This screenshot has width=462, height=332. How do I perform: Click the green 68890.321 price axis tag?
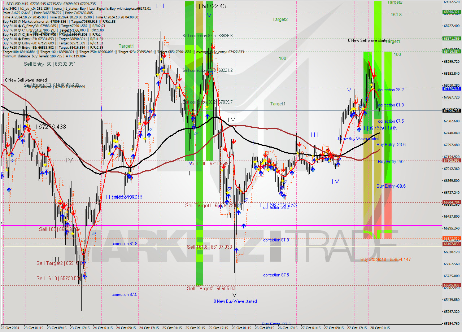click(452, 12)
